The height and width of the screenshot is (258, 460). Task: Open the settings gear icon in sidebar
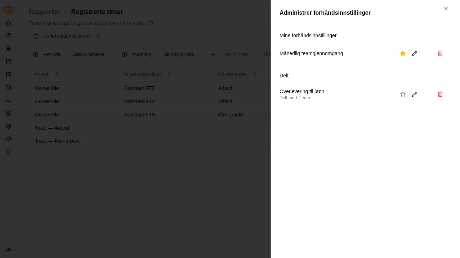[x=9, y=126]
